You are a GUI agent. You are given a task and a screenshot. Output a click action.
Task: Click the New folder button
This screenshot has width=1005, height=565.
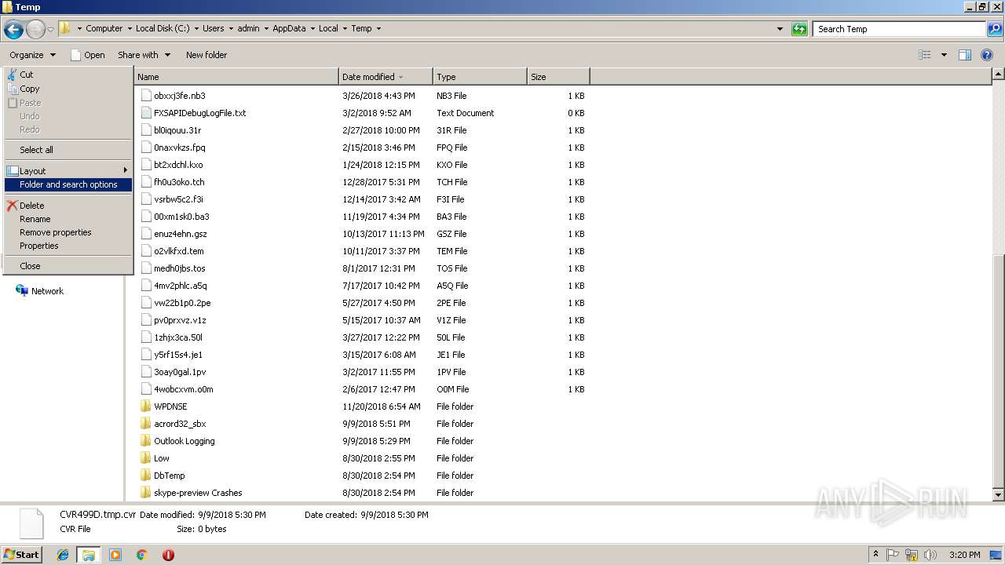click(206, 55)
